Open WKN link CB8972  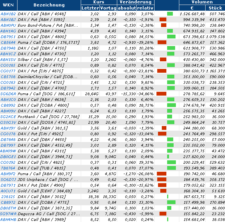8,203
